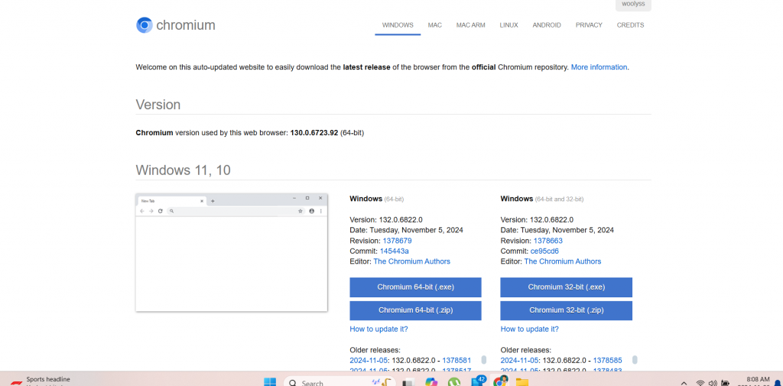Screen dimensions: 783x386
Task: Click the Version section heading
Action: 158,105
